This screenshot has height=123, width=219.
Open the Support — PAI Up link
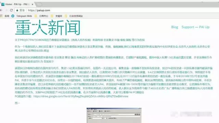pyautogui.click(x=195, y=27)
